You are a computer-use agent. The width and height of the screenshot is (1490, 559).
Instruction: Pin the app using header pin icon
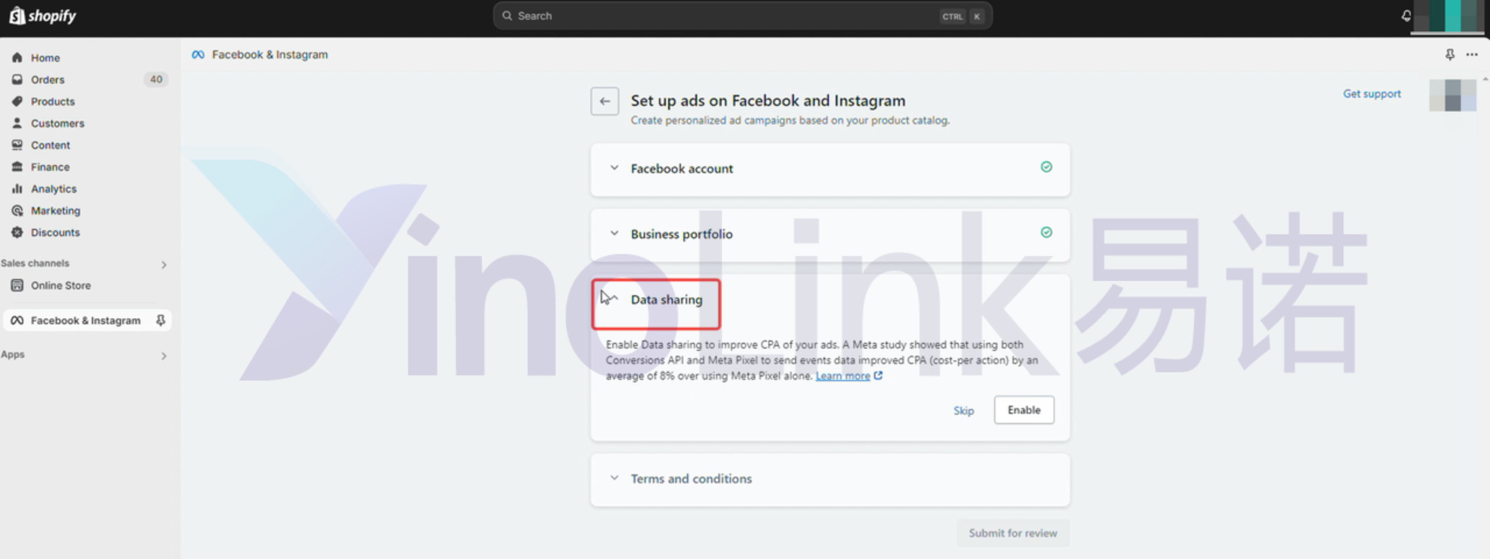coord(1450,54)
